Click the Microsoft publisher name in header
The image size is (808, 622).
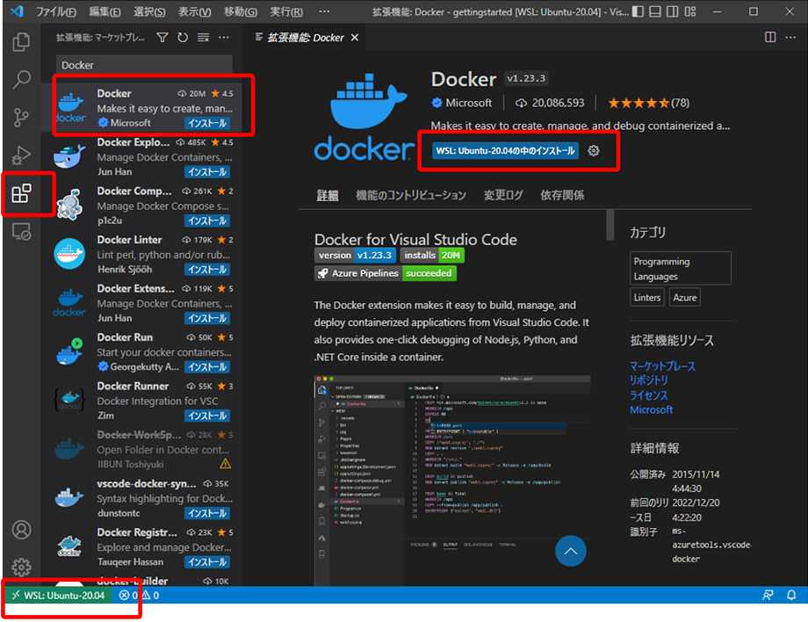(x=468, y=103)
